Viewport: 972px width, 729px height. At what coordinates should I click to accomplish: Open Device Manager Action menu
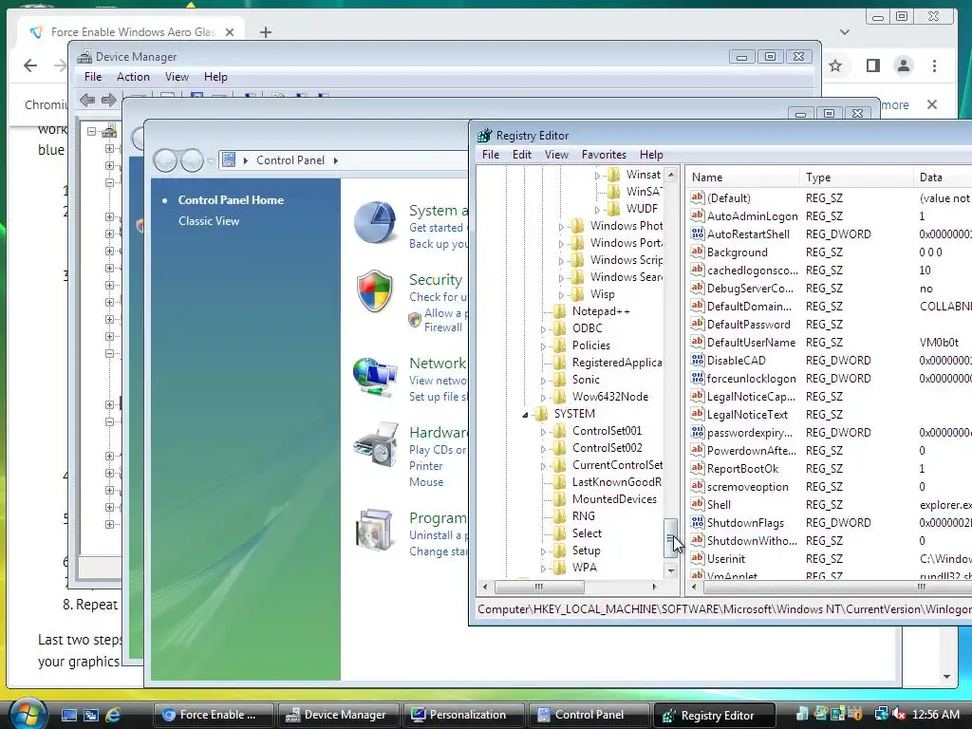tap(133, 77)
